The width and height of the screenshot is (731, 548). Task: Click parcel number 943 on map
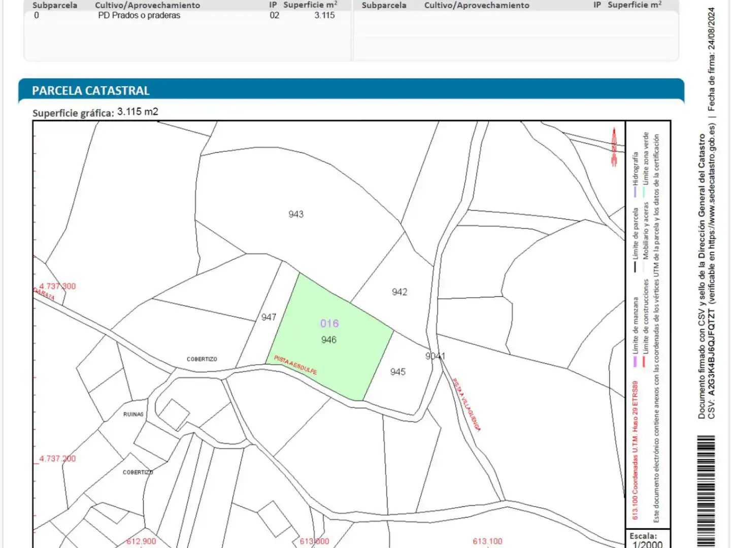pyautogui.click(x=296, y=214)
